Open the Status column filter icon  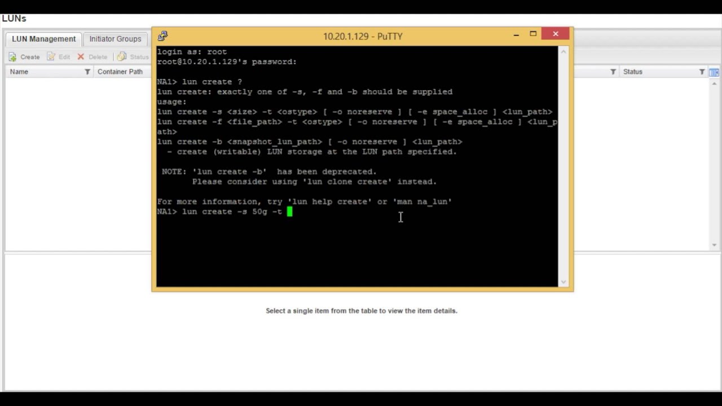coord(702,72)
